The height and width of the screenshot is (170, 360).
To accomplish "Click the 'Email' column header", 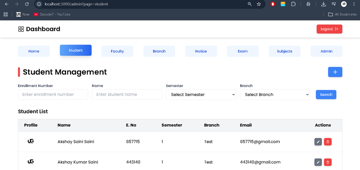I will 246,125.
